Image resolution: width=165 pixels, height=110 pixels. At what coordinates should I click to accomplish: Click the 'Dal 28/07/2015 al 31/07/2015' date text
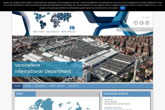coord(117,104)
